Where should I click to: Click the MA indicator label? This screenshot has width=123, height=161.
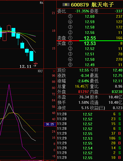pos(41,3)
